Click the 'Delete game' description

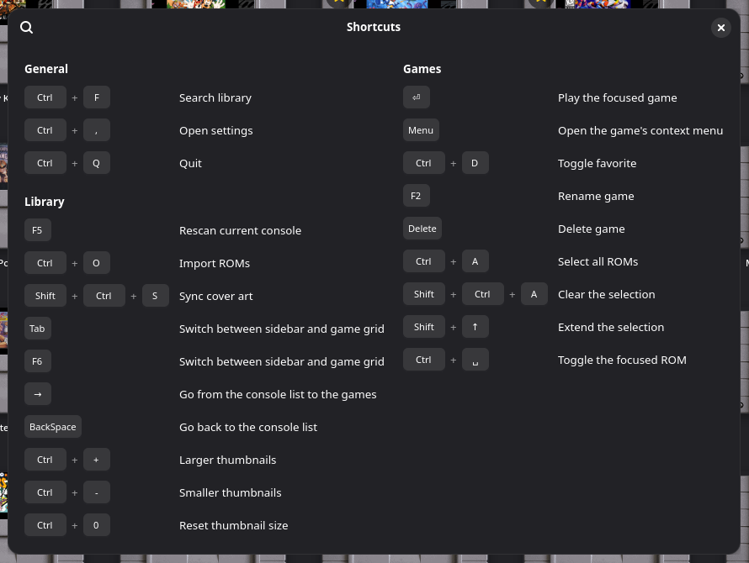coord(592,229)
